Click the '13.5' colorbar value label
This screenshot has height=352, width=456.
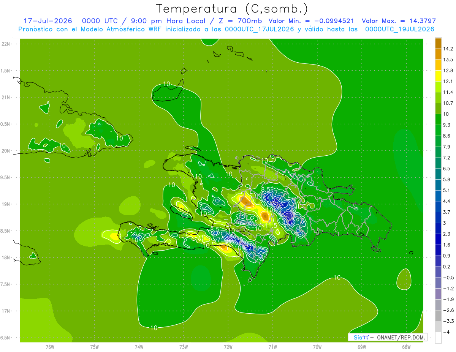tap(448, 60)
